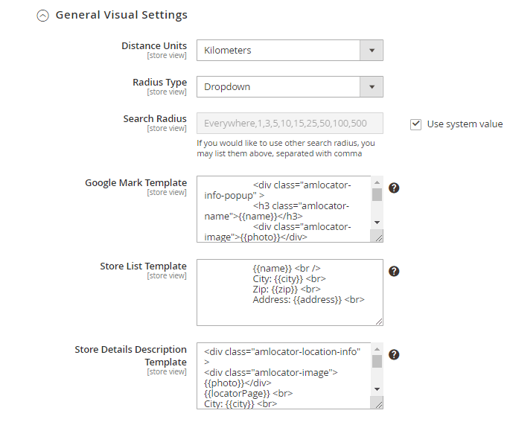Click scrollbar thumb in Google Mark Template box
The height and width of the screenshot is (425, 510).
377,194
